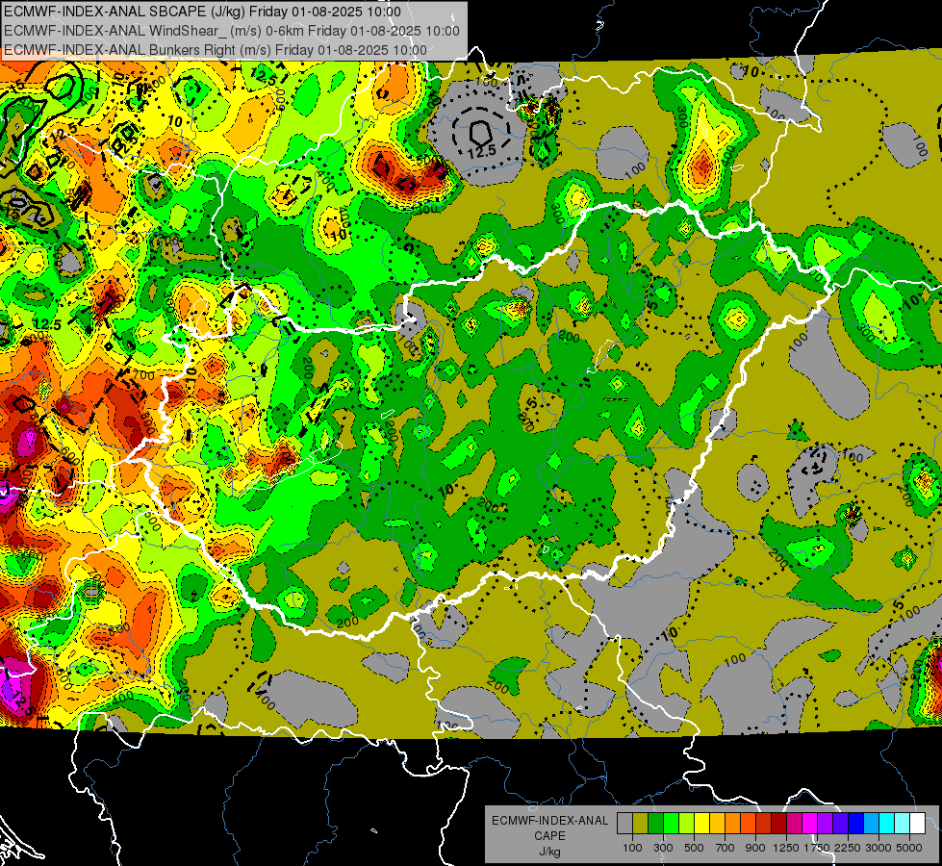Click the 3000 legend value label
The height and width of the screenshot is (866, 942).
coord(878,848)
